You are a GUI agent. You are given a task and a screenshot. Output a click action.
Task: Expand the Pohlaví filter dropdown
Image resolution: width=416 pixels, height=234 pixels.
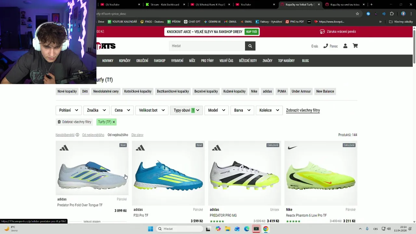(x=69, y=110)
